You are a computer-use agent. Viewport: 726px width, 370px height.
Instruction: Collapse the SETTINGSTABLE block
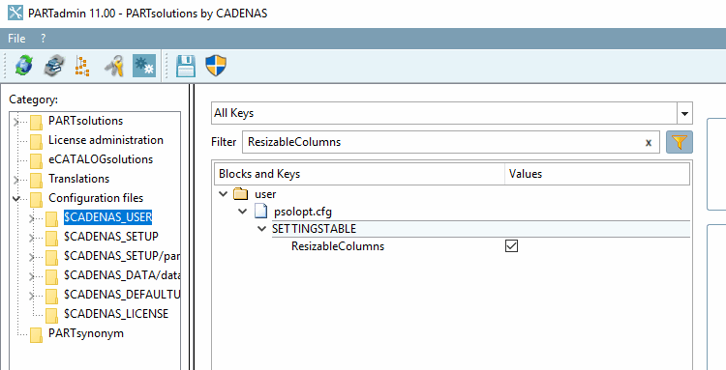[x=262, y=229]
